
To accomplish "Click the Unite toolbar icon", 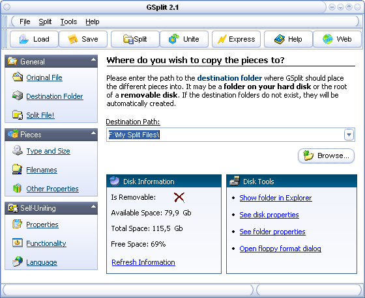I will (173, 39).
